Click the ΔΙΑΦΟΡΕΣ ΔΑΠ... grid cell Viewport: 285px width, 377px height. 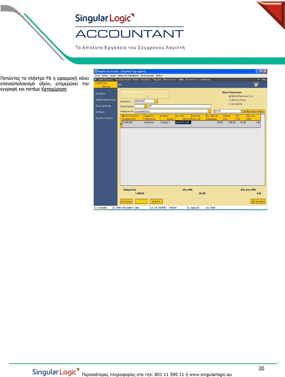[x=183, y=122]
